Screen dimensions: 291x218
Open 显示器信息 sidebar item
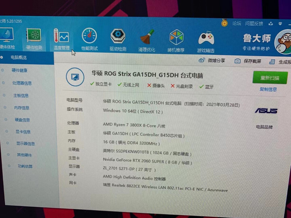click(x=26, y=143)
